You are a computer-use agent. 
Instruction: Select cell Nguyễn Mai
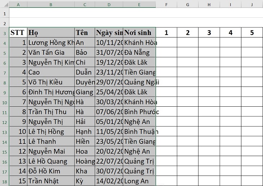pyautogui.click(x=51, y=151)
